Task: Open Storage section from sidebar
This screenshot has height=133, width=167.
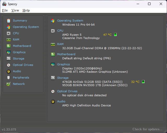Action: [19, 59]
